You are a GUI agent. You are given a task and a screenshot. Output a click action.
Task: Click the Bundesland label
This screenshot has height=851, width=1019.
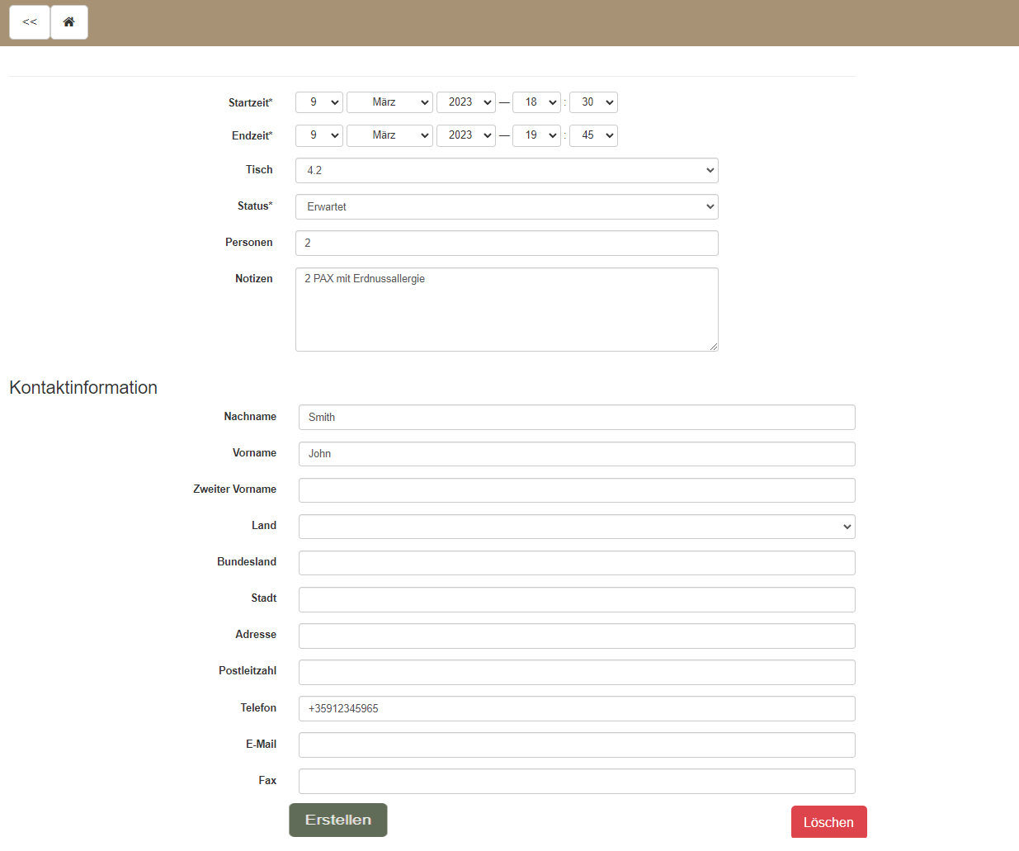tap(247, 561)
